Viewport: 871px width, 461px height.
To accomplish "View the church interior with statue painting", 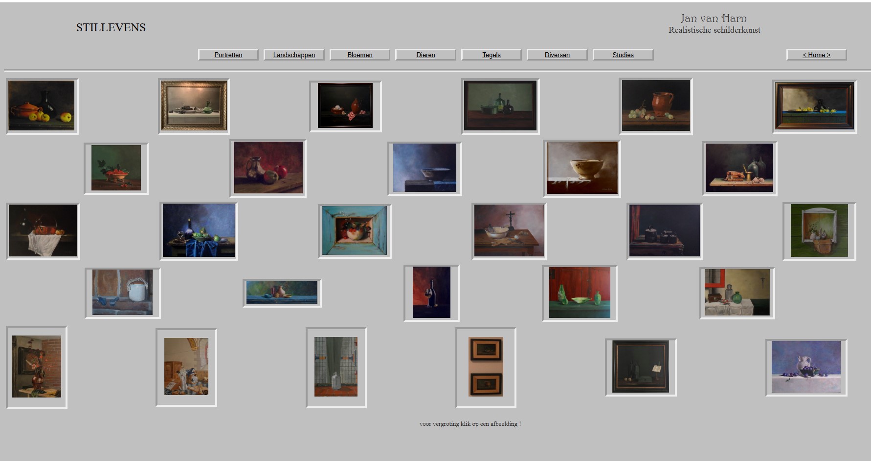I will tap(186, 367).
